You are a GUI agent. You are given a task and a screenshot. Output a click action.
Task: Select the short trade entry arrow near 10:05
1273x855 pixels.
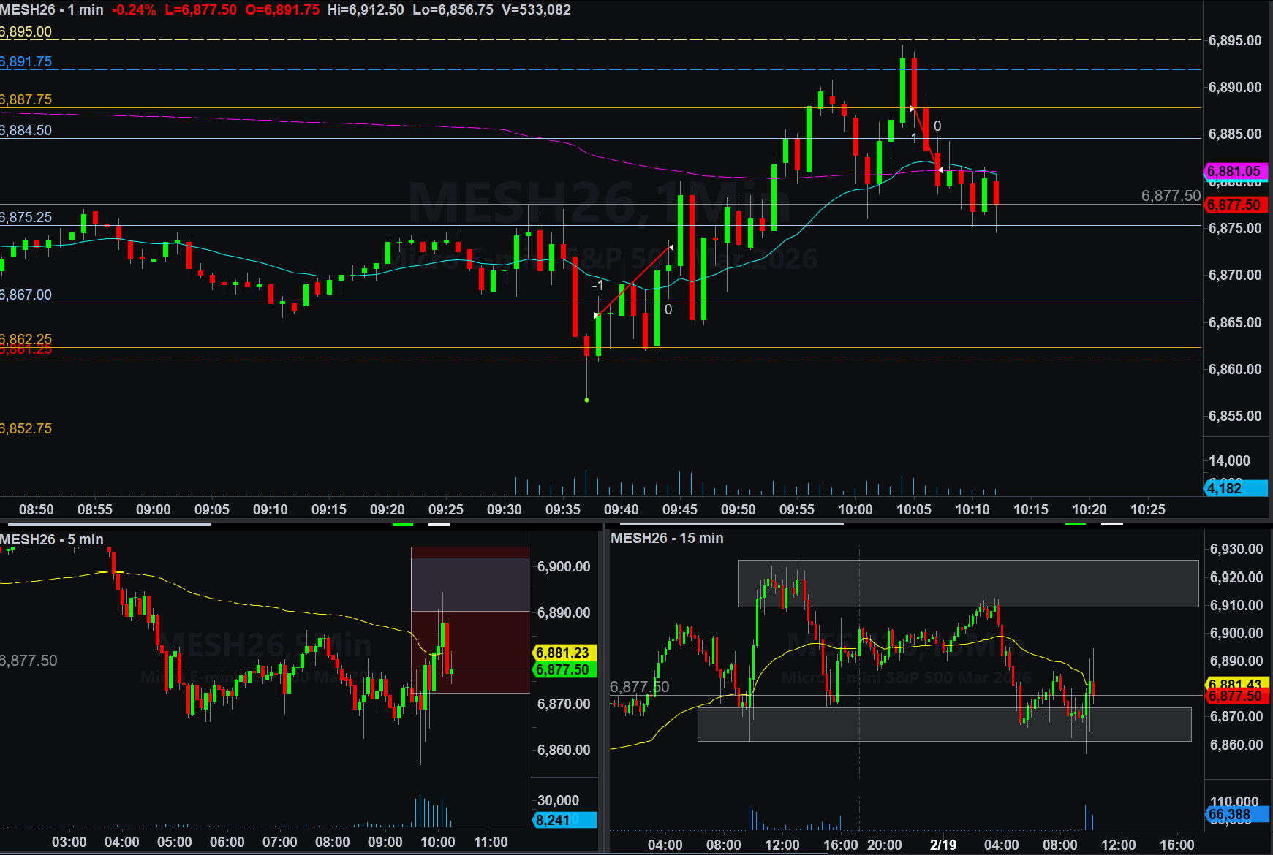click(x=912, y=109)
